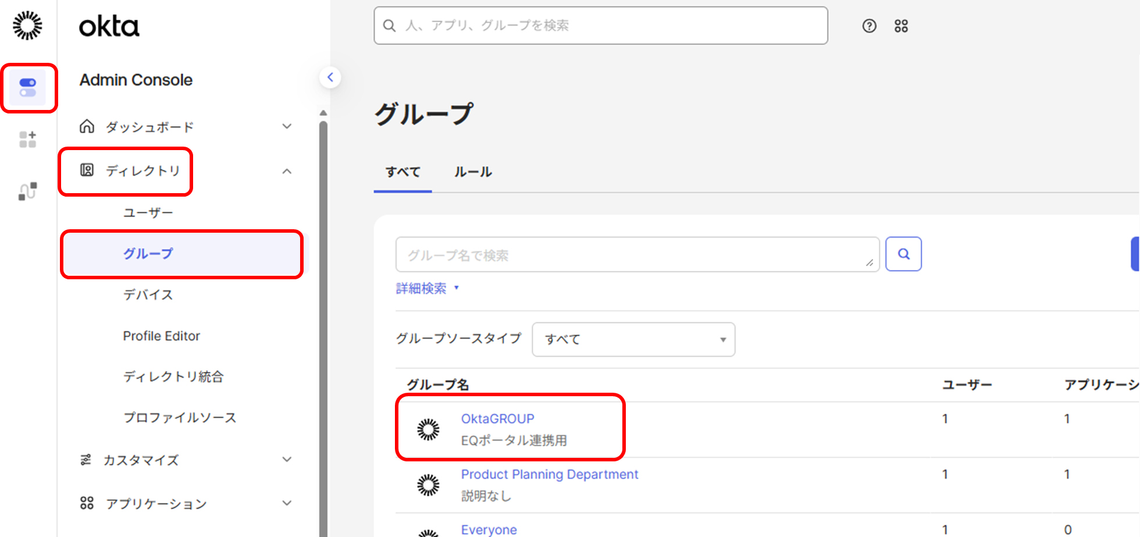Expand the ダッシュボード menu chevron

coord(287,126)
